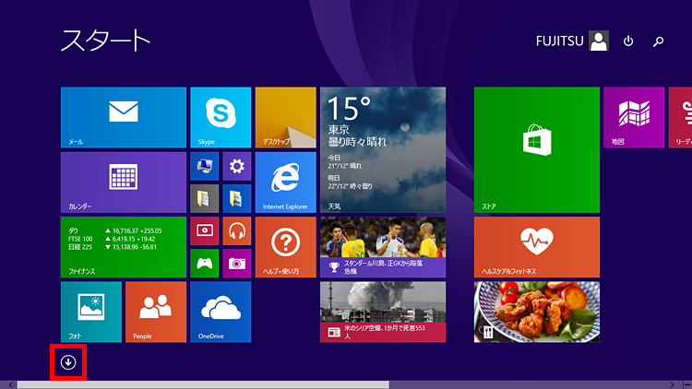This screenshot has width=692, height=389.
Task: Open the 地図 maps tile
Action: (x=634, y=117)
